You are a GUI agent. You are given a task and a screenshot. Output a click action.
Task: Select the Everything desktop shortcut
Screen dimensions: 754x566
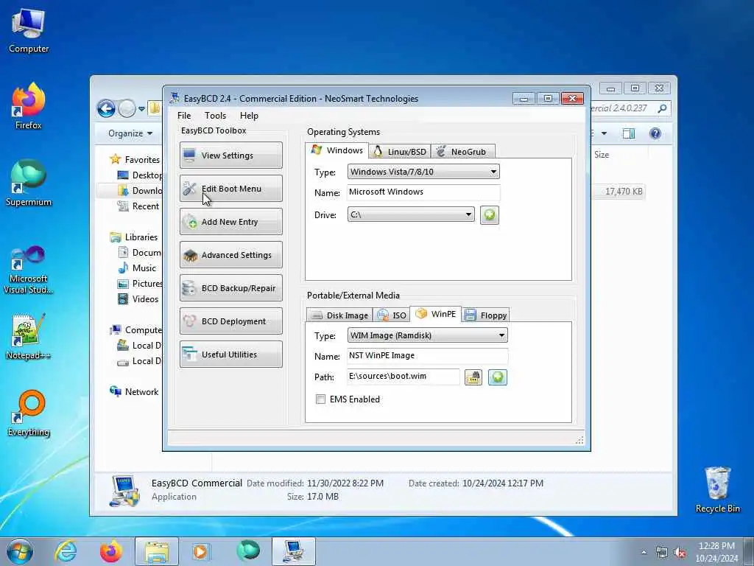[29, 413]
